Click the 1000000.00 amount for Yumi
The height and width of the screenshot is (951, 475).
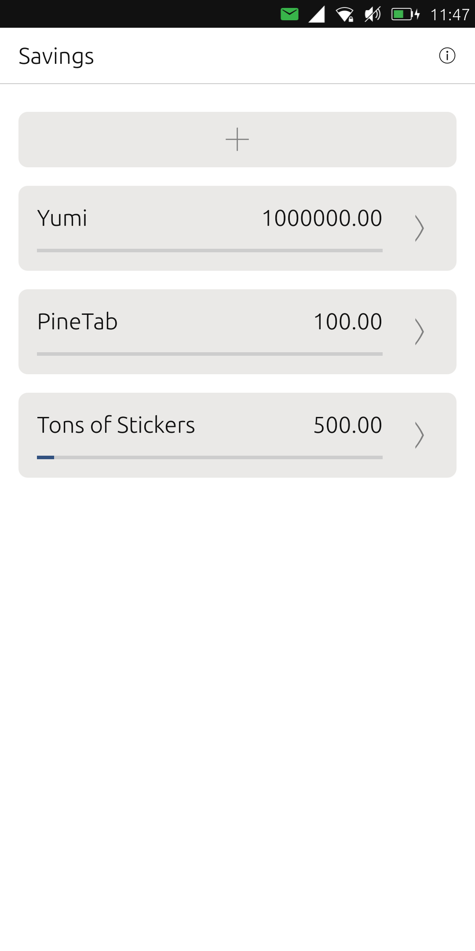click(322, 218)
